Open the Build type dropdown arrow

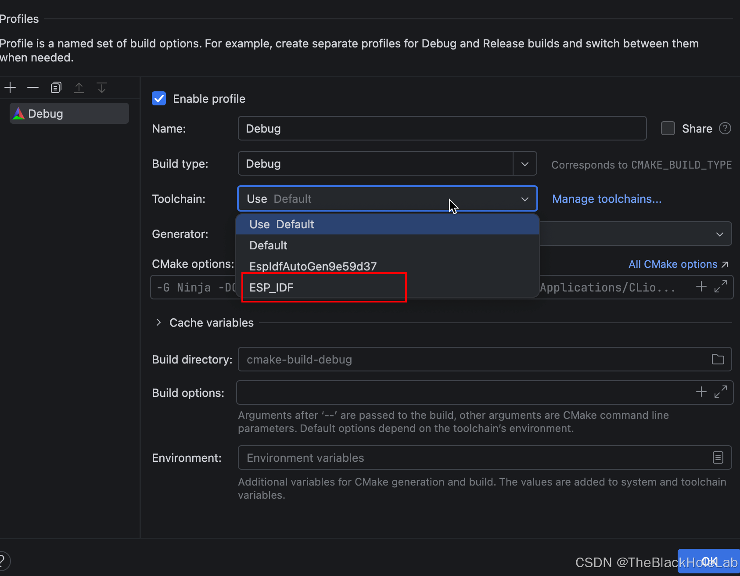525,163
